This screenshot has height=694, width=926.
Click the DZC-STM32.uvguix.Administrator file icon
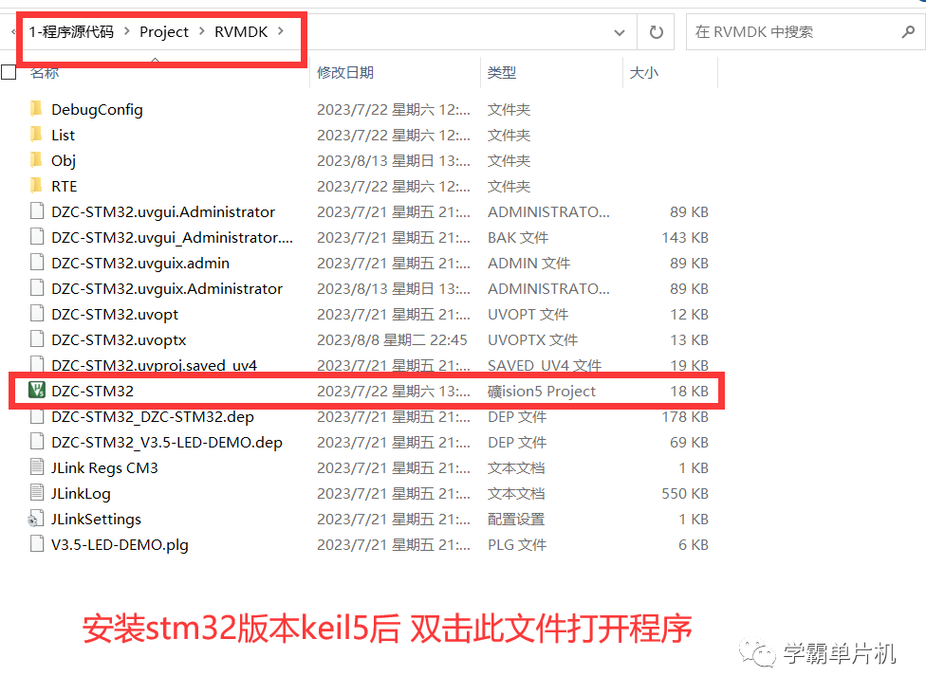pos(37,288)
